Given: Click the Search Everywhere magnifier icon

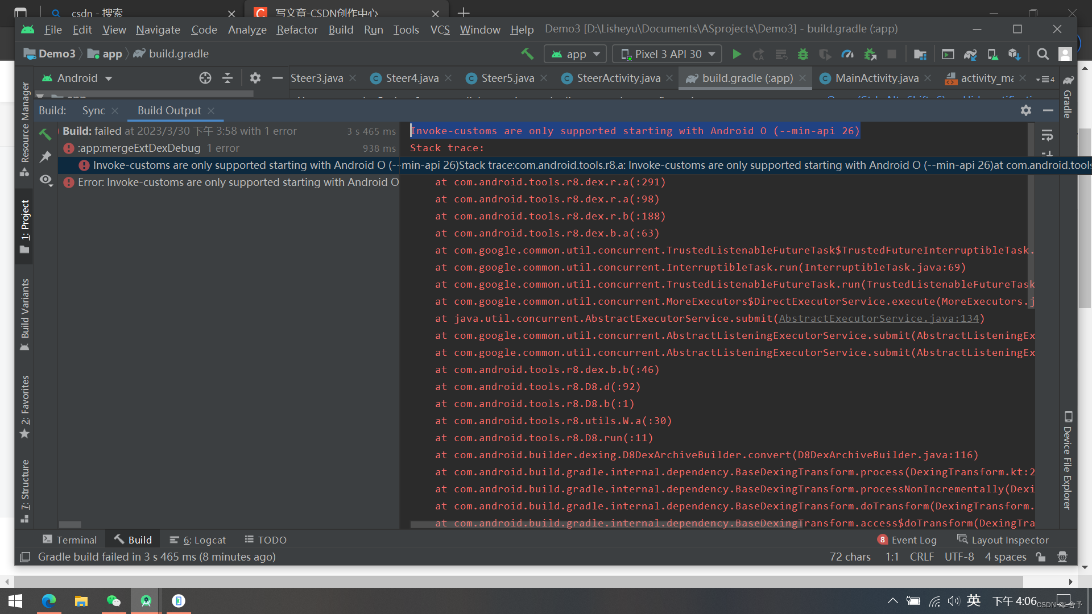Looking at the screenshot, I should point(1043,54).
